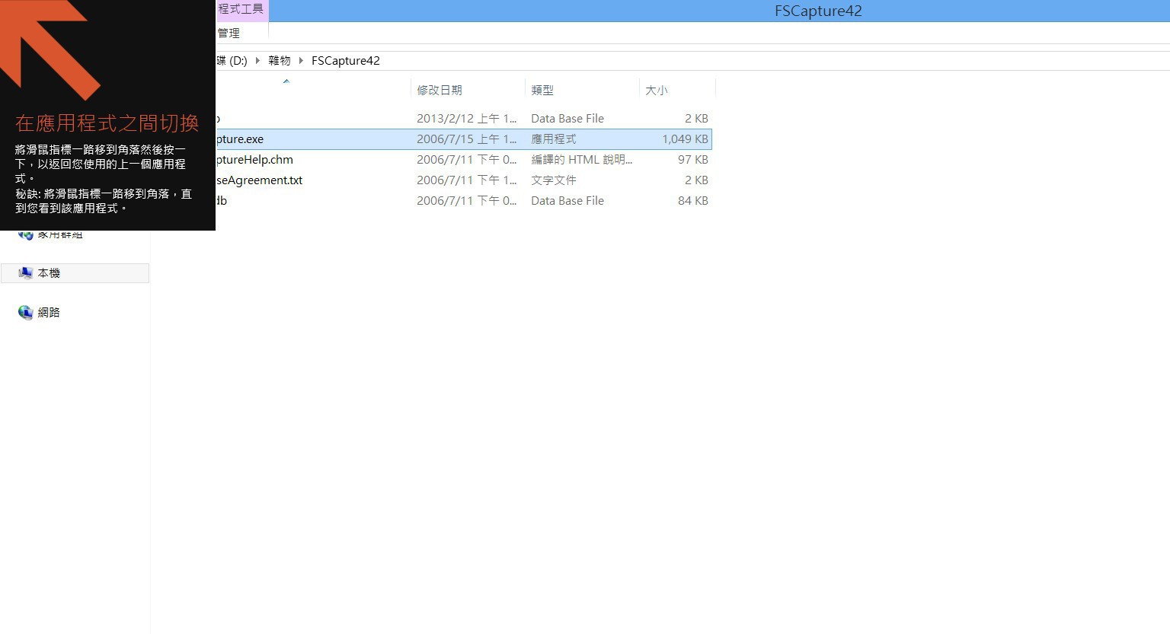
Task: Expand the arrow between 雜物 and FSCapture42
Action: click(x=301, y=61)
